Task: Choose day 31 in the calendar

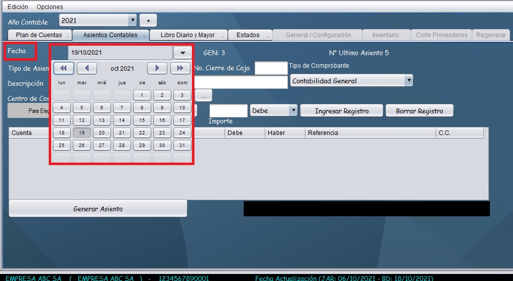Action: pyautogui.click(x=182, y=146)
